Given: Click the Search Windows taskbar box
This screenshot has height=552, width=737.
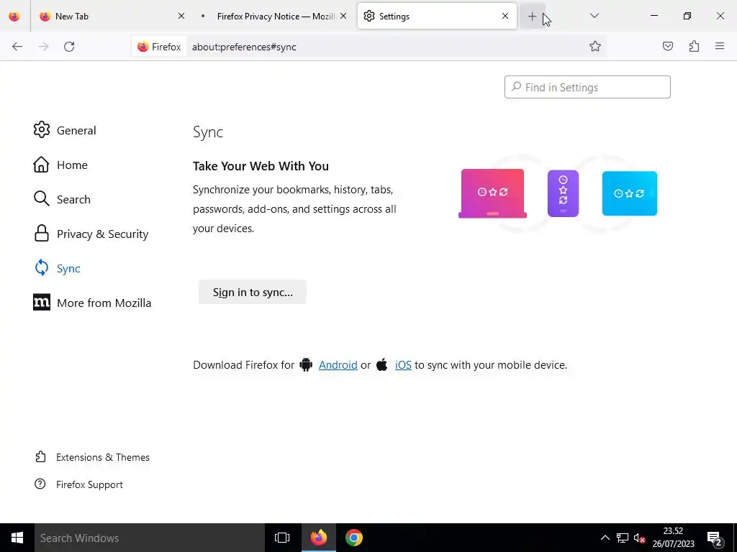Looking at the screenshot, I should 150,538.
